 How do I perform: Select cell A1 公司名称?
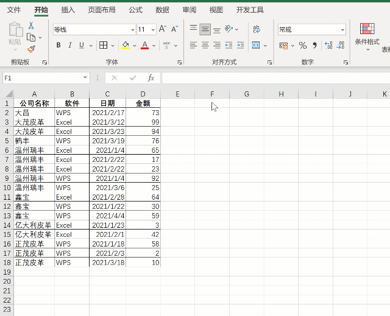pyautogui.click(x=34, y=103)
